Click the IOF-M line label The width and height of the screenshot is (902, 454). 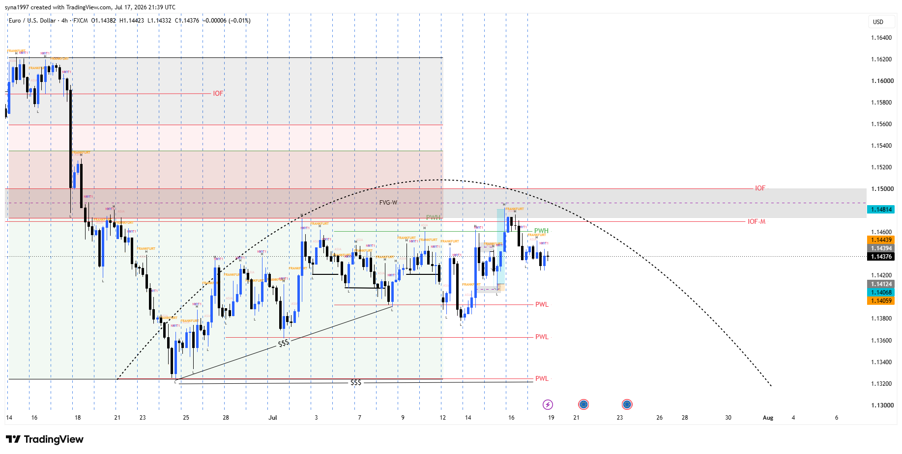[757, 222]
